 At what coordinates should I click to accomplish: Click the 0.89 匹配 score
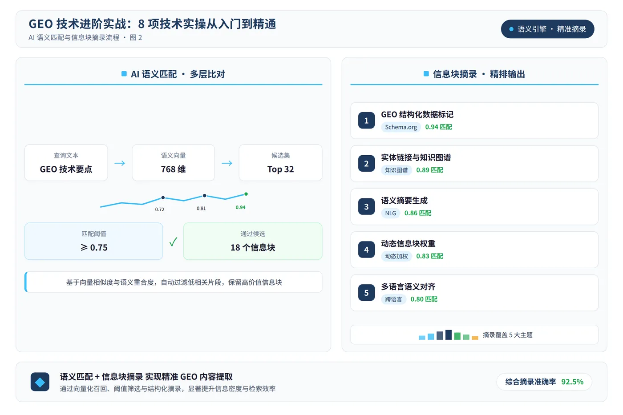(x=430, y=170)
